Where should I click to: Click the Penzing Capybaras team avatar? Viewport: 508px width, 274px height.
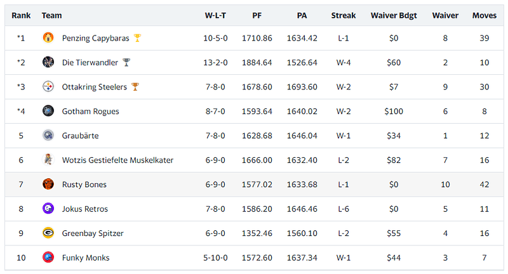pyautogui.click(x=48, y=38)
